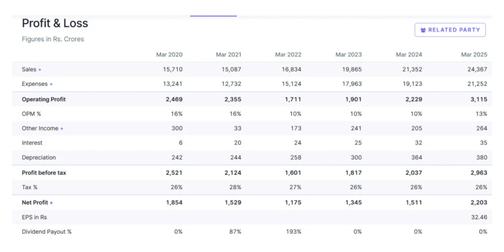The width and height of the screenshot is (504, 252).
Task: Click the 193% dividend payout cell
Action: pos(293,231)
